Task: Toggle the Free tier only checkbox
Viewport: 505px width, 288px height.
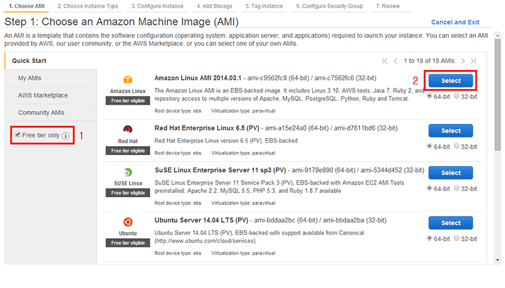Action: click(18, 135)
